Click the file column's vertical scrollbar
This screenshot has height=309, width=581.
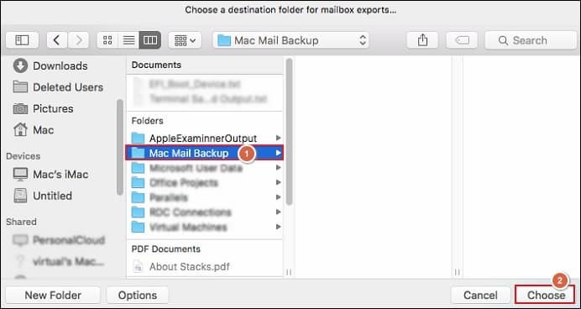coord(289,132)
